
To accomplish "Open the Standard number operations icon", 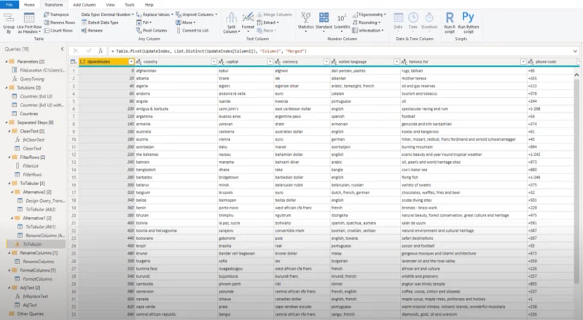I will coord(324,17).
